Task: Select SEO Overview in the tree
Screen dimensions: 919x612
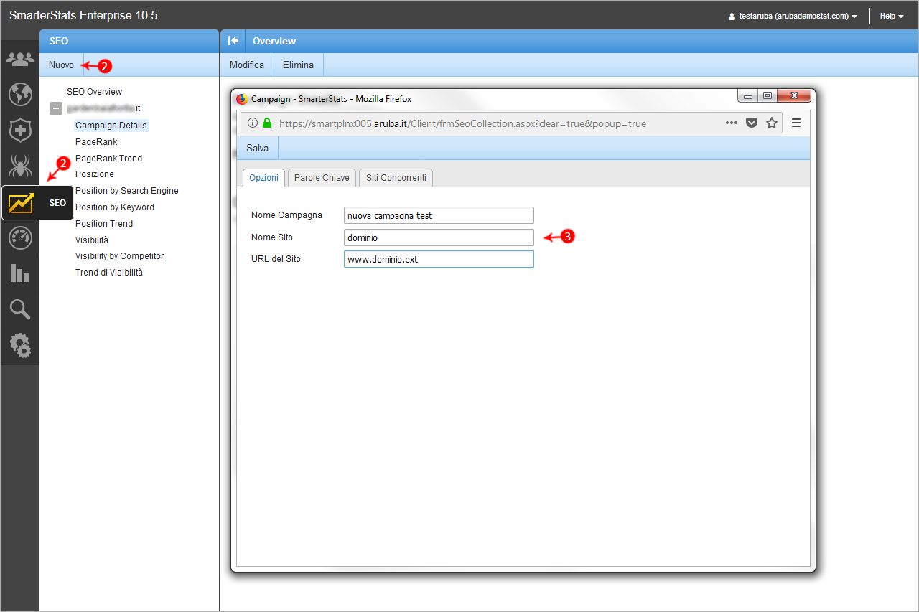Action: 94,92
